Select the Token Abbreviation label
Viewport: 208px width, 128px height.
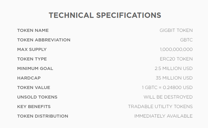click(x=44, y=40)
